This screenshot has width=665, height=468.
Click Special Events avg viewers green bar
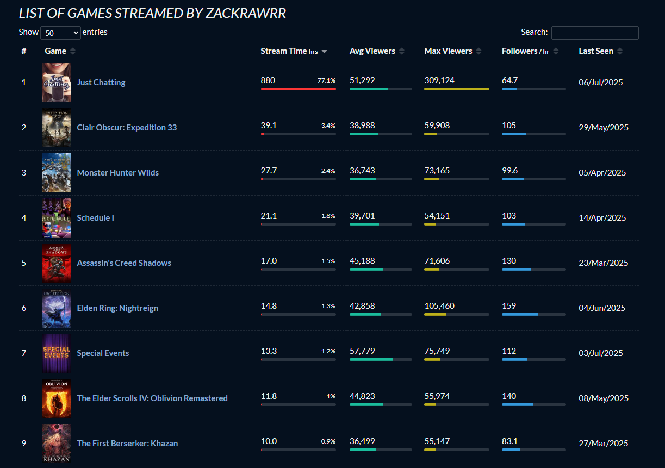(371, 359)
